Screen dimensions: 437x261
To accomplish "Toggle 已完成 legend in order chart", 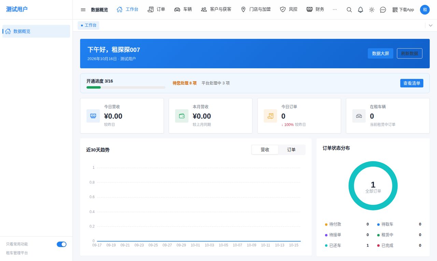I will click(385, 246).
